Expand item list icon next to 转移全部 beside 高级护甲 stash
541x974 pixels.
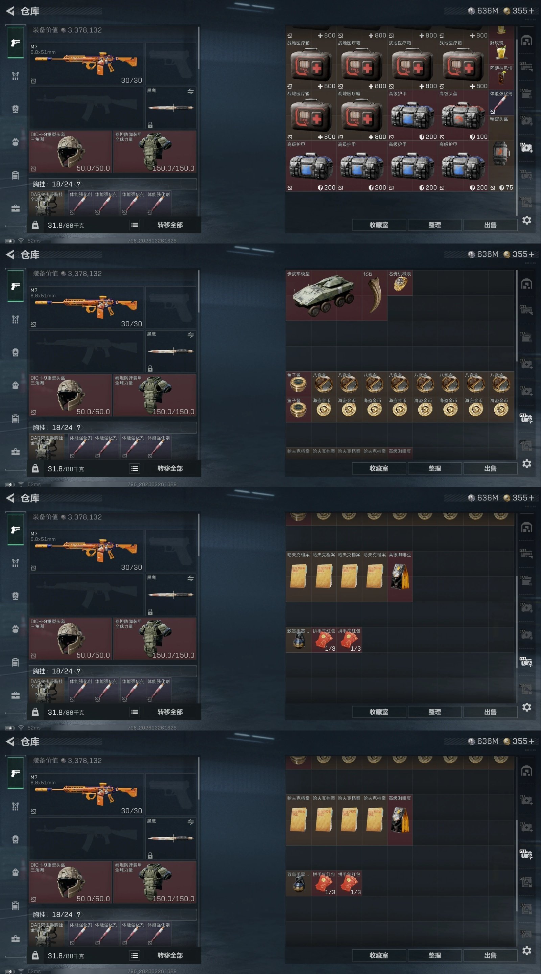[135, 225]
